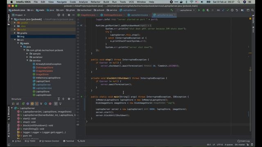Toggle sort alphabetically in Structure toolbar
Image resolution: width=262 pixels, height=147 pixels.
tap(18, 104)
